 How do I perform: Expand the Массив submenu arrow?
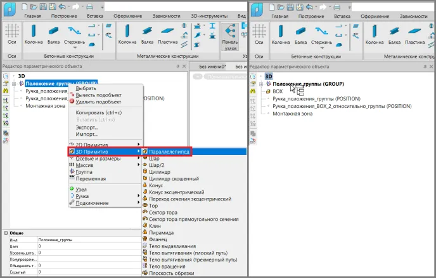[x=138, y=165]
